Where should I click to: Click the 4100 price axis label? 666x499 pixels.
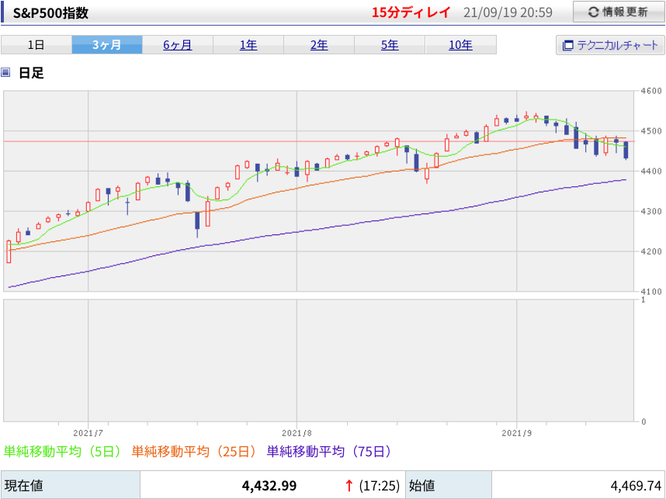click(651, 291)
